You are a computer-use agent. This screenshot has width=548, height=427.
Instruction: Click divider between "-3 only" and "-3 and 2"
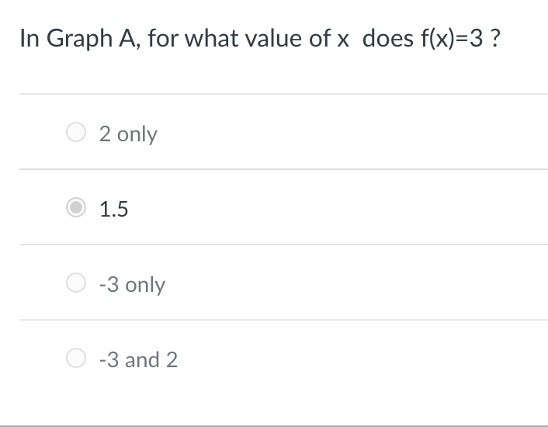283,320
